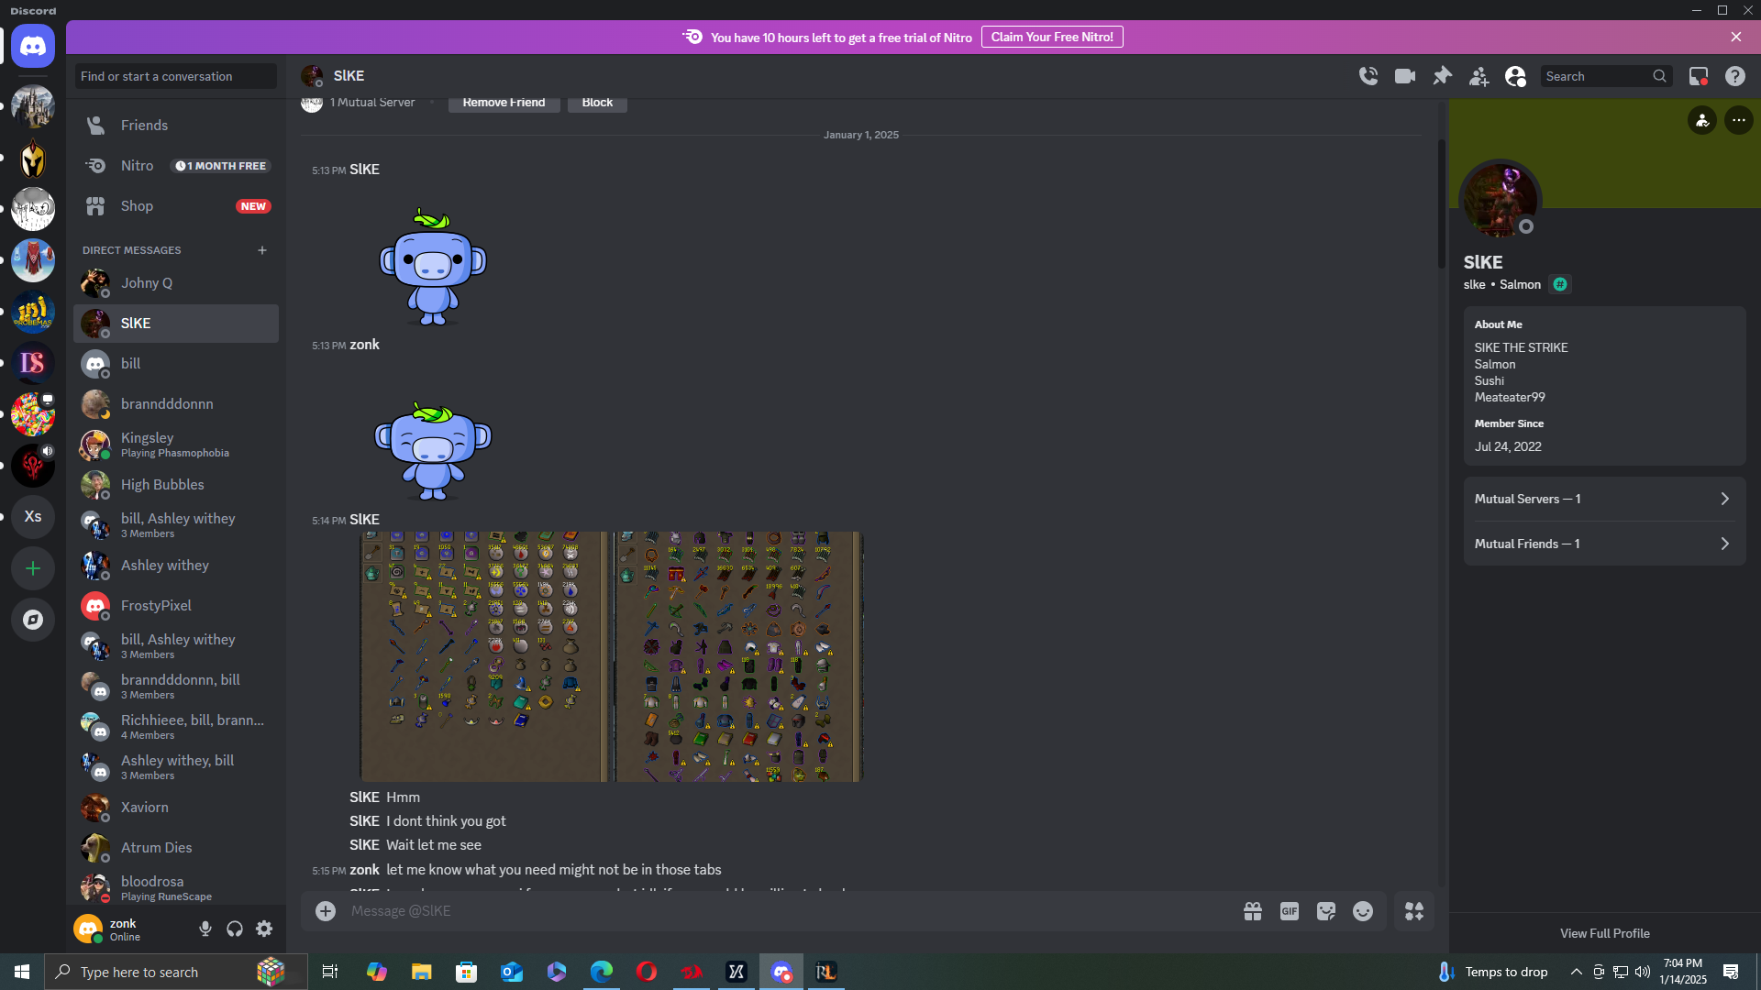
Task: Open profile more options menu
Action: [1739, 120]
